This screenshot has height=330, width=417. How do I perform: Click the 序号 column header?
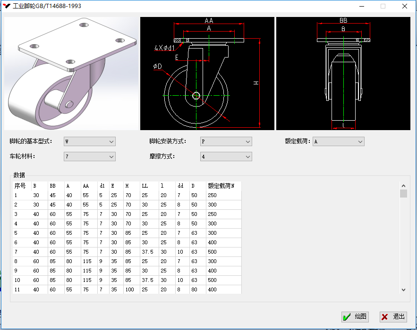(21, 186)
